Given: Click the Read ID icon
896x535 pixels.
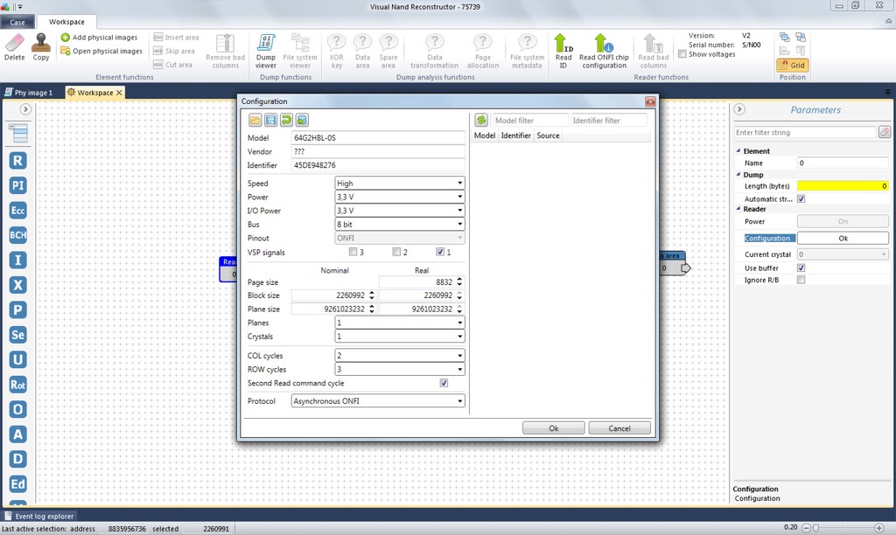Looking at the screenshot, I should pos(563,50).
